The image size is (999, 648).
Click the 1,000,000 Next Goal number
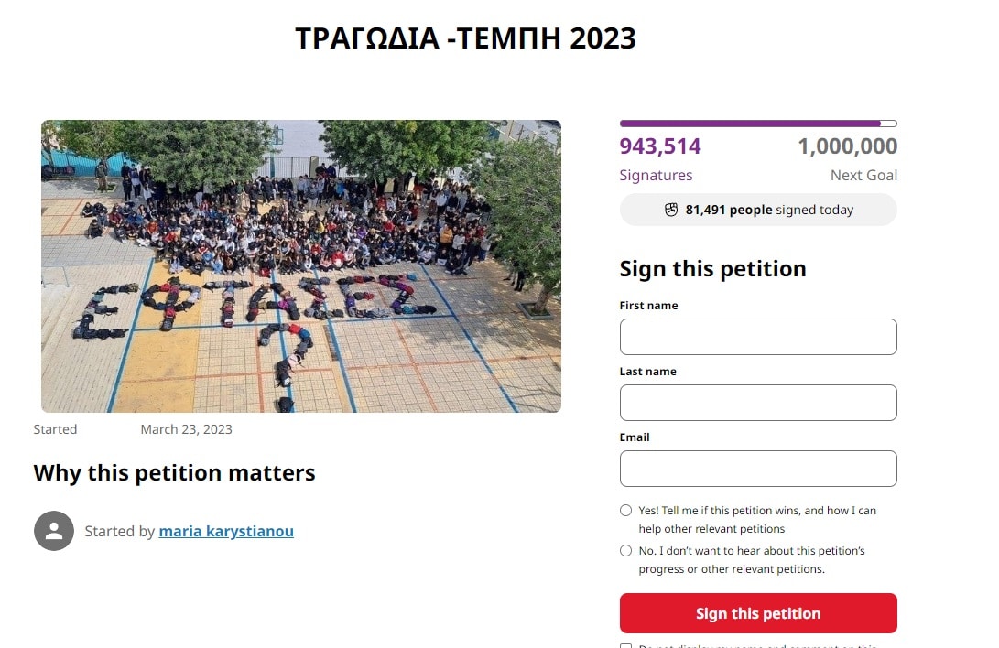[847, 146]
